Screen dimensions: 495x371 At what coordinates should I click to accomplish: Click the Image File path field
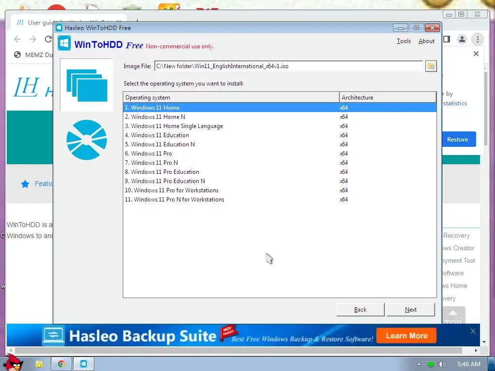pos(289,66)
